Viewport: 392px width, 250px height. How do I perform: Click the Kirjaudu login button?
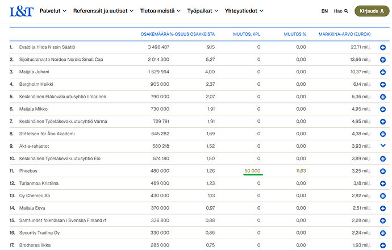(x=372, y=11)
